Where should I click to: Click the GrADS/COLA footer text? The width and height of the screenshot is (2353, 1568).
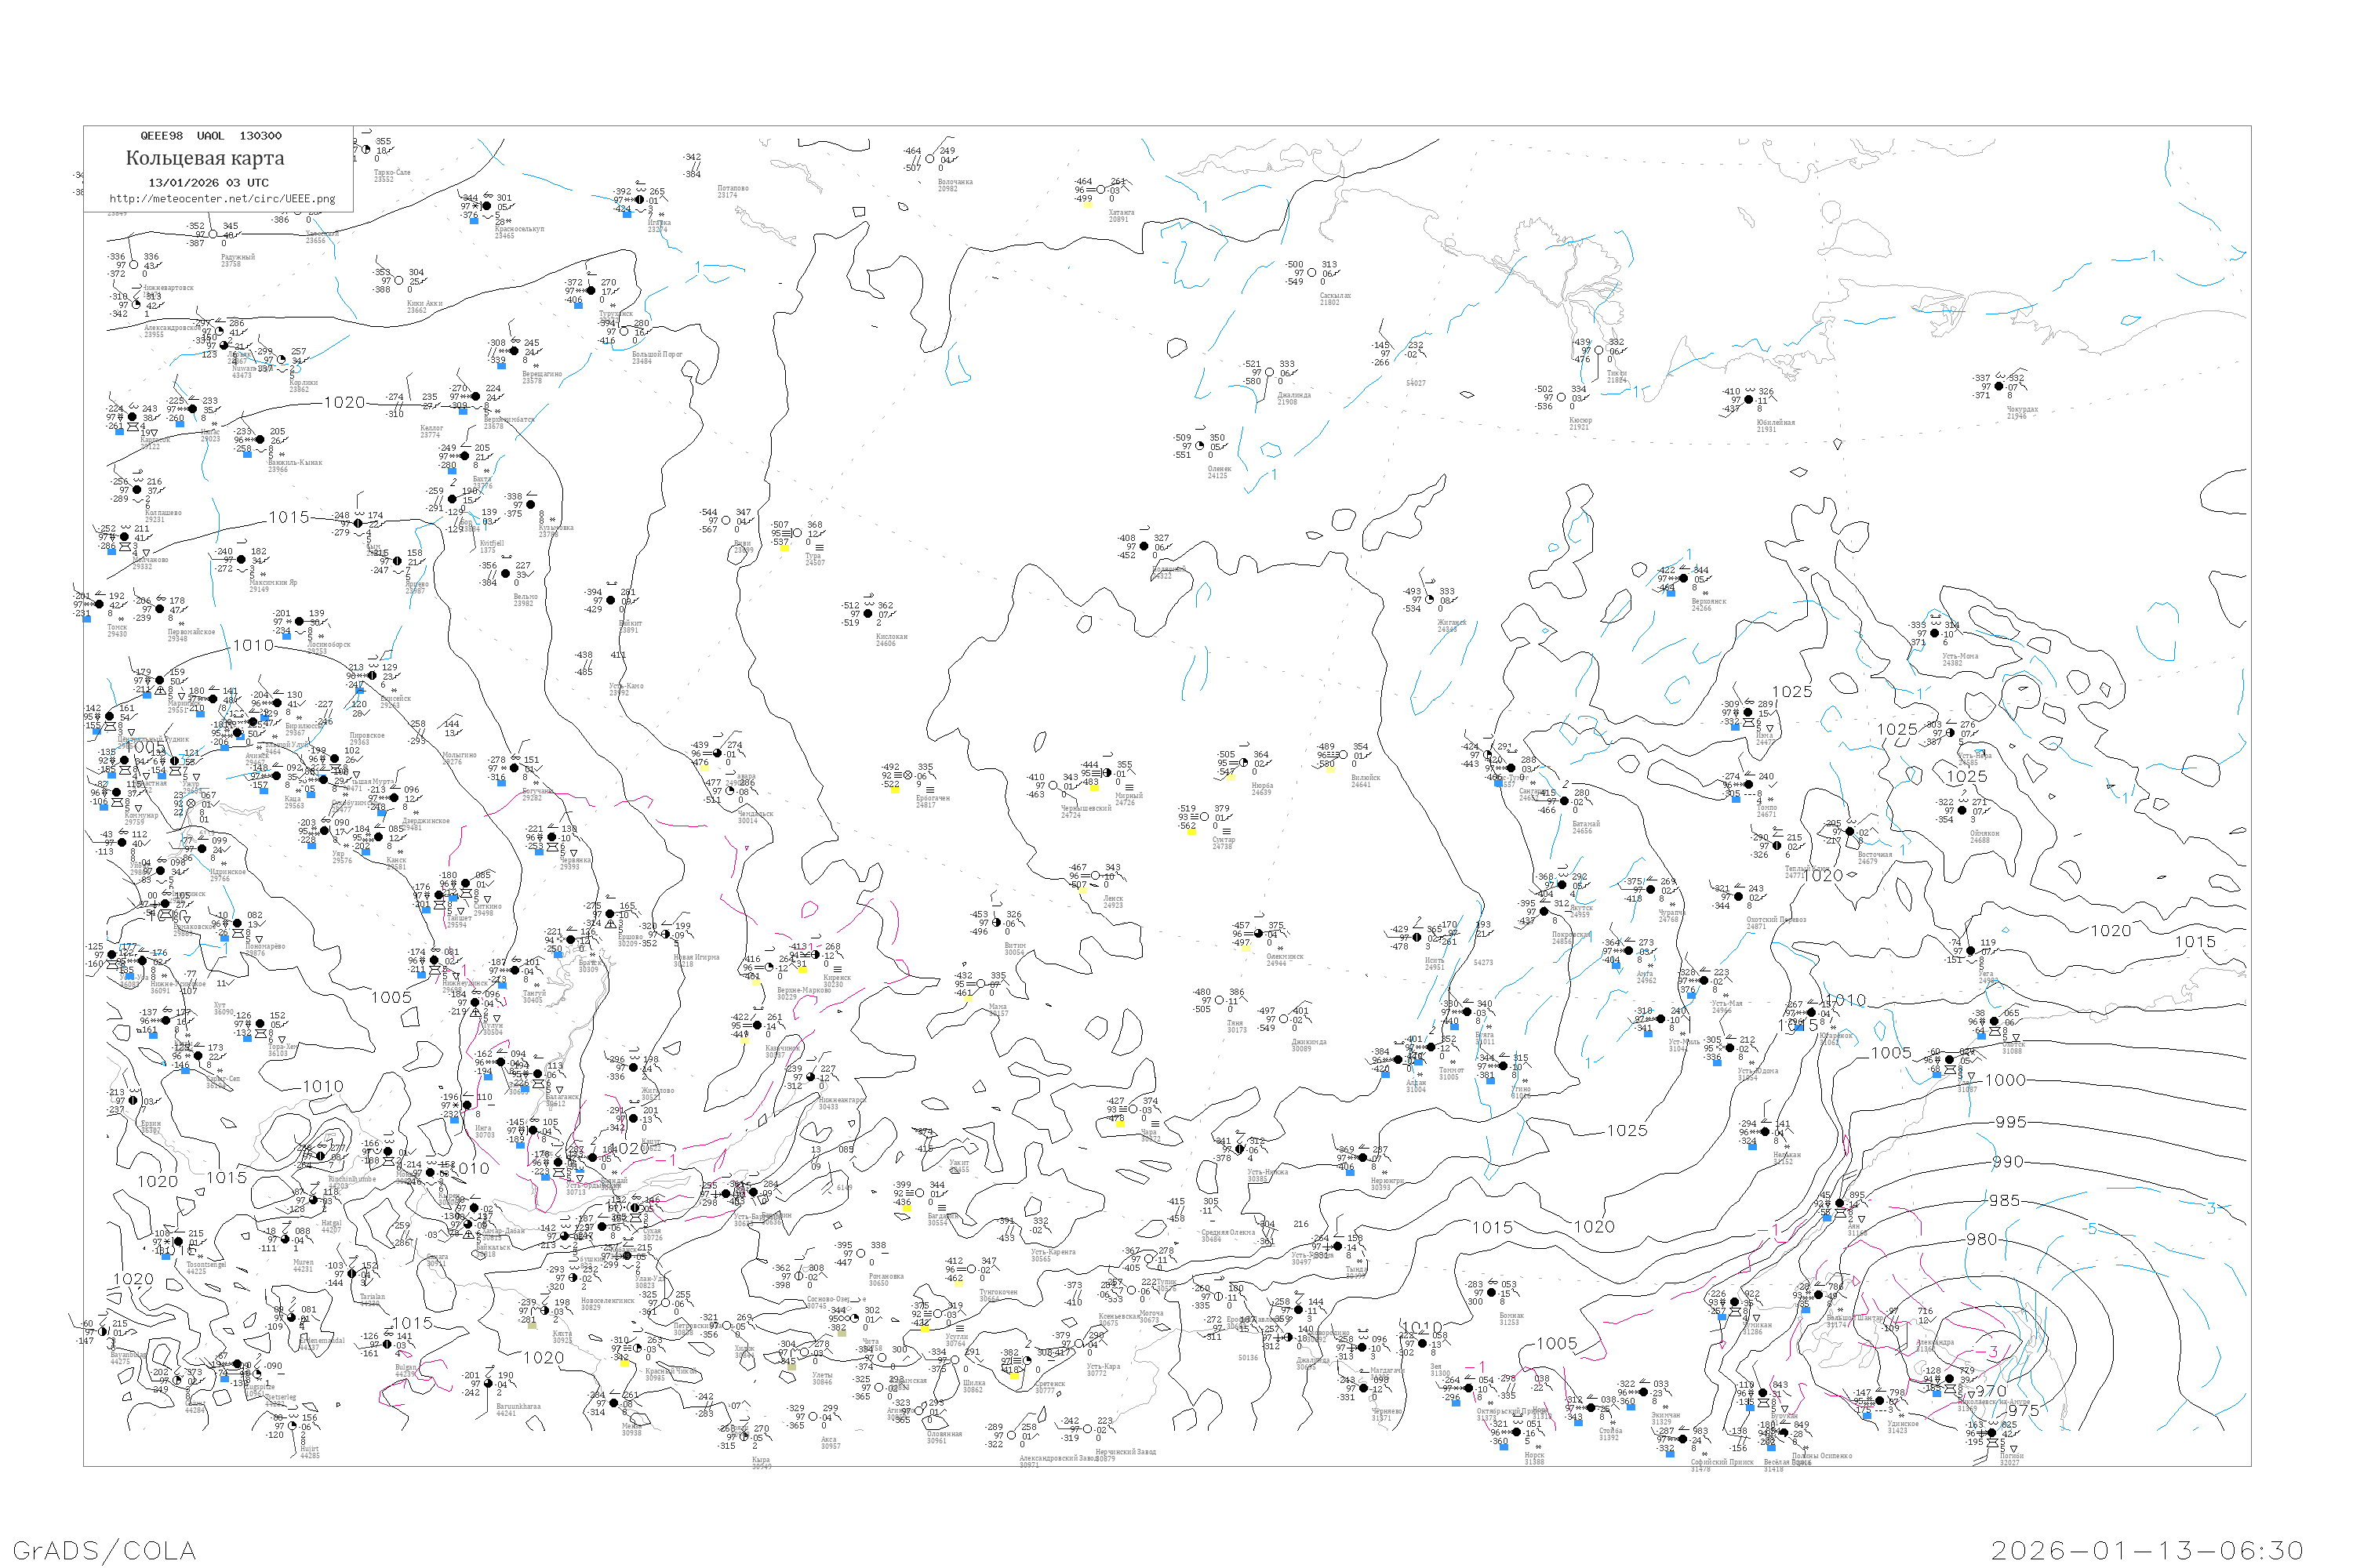(x=104, y=1550)
